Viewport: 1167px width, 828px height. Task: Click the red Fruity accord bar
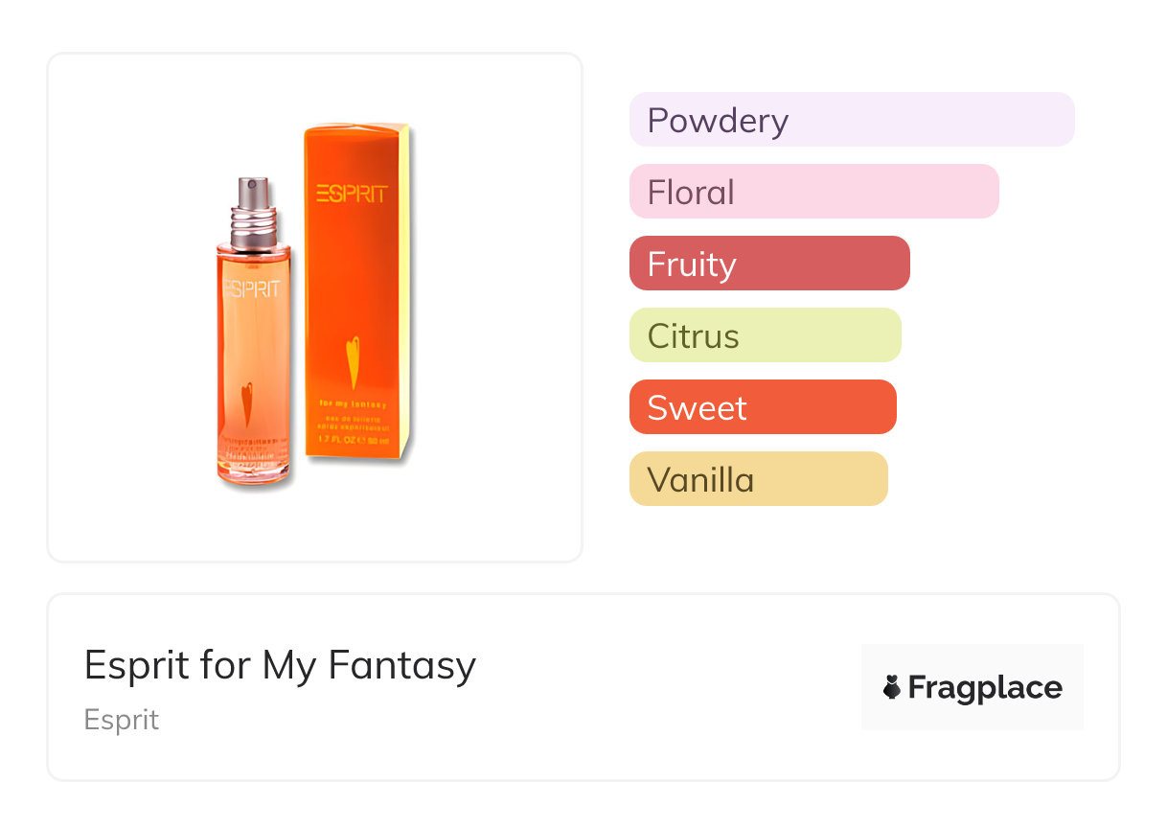(x=768, y=264)
